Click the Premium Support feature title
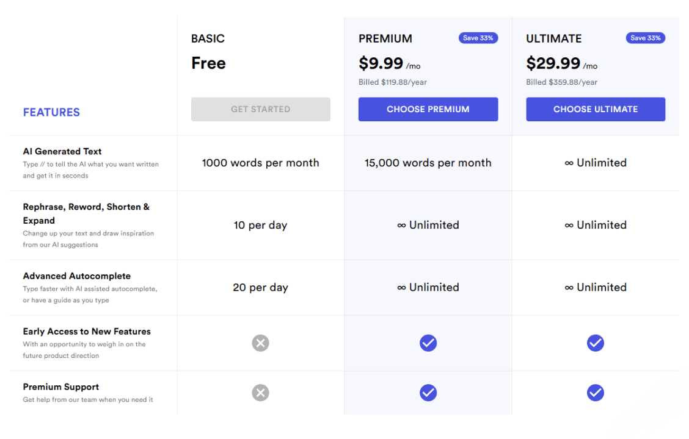Viewport: 689px width, 439px height. (x=61, y=387)
